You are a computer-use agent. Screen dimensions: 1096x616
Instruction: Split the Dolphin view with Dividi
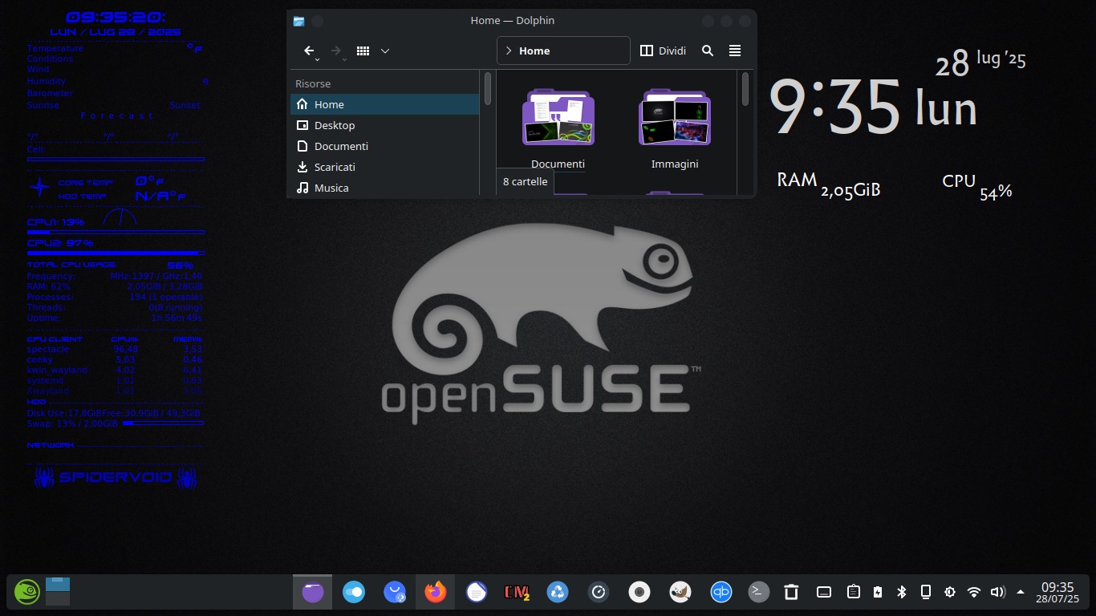(x=663, y=51)
